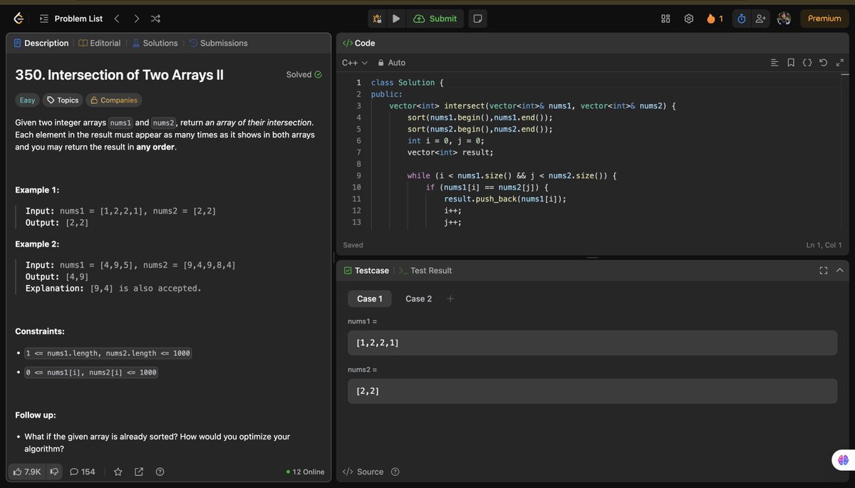Share the problem link icon

139,472
